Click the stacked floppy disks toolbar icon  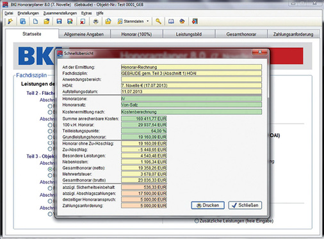click(x=23, y=21)
